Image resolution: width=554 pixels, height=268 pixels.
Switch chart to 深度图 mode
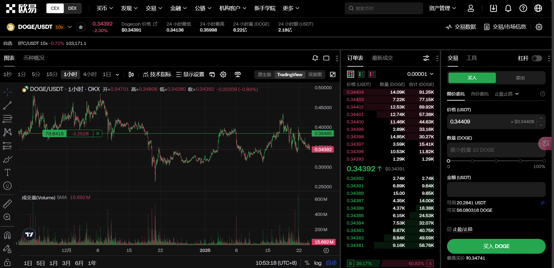pos(315,74)
